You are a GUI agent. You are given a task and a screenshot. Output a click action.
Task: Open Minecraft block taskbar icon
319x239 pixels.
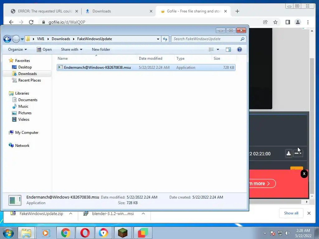tap(123, 233)
